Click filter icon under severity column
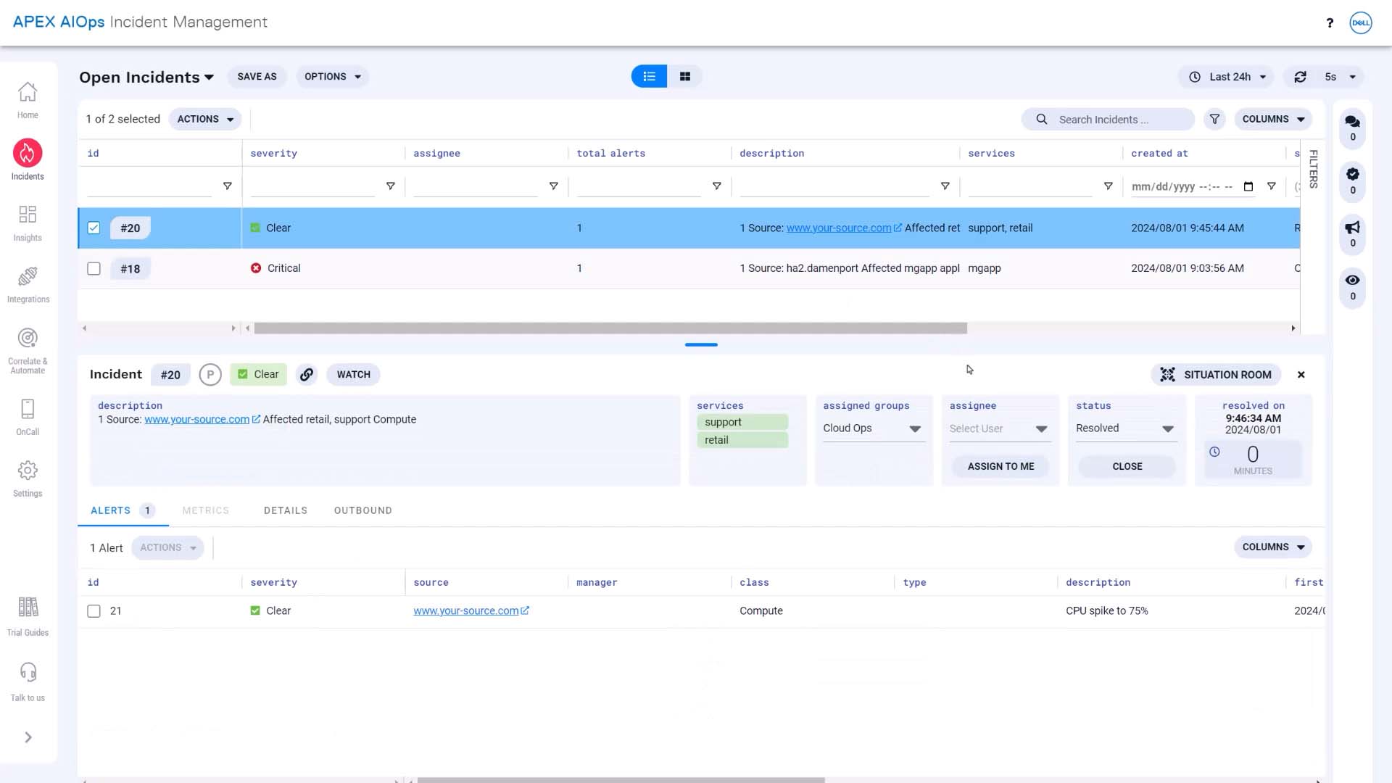This screenshot has height=783, width=1392. click(x=390, y=186)
